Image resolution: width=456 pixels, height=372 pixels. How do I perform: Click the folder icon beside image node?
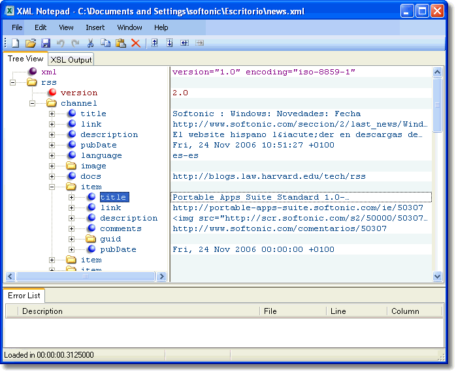[71, 166]
